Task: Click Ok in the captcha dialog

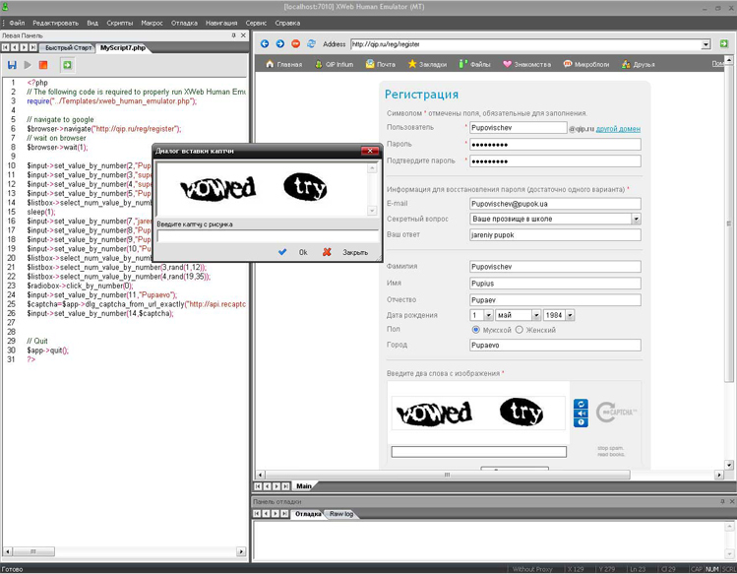Action: click(x=293, y=252)
